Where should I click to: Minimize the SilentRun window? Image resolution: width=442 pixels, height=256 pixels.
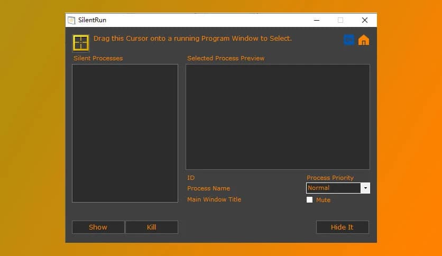coord(316,20)
